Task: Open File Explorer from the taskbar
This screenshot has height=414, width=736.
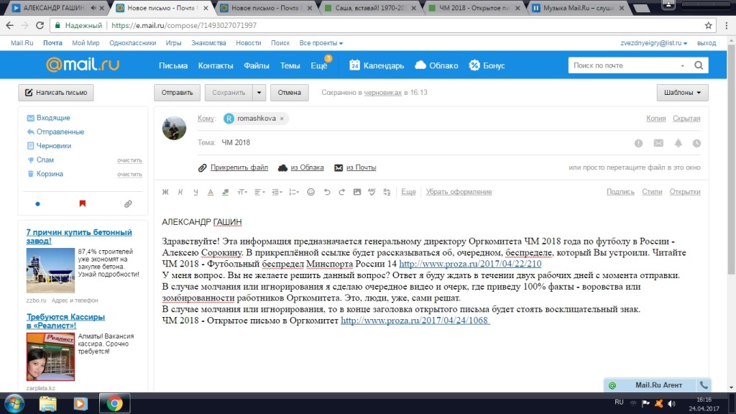Action: (x=48, y=404)
